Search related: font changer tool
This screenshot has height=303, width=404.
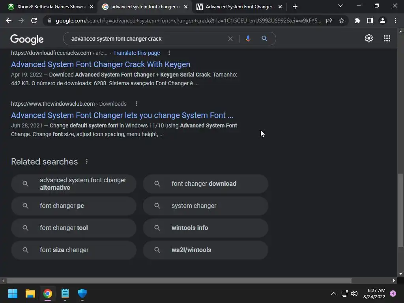74,228
